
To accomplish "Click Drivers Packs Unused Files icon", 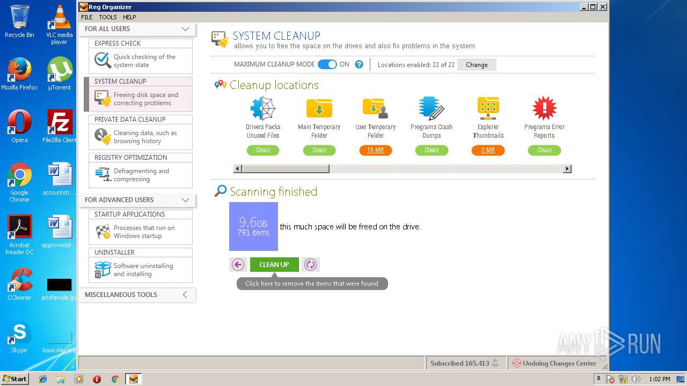I will point(263,108).
